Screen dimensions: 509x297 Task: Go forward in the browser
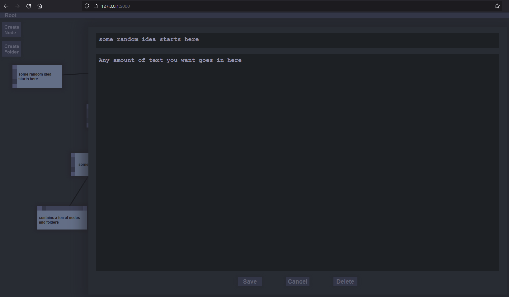[x=17, y=6]
